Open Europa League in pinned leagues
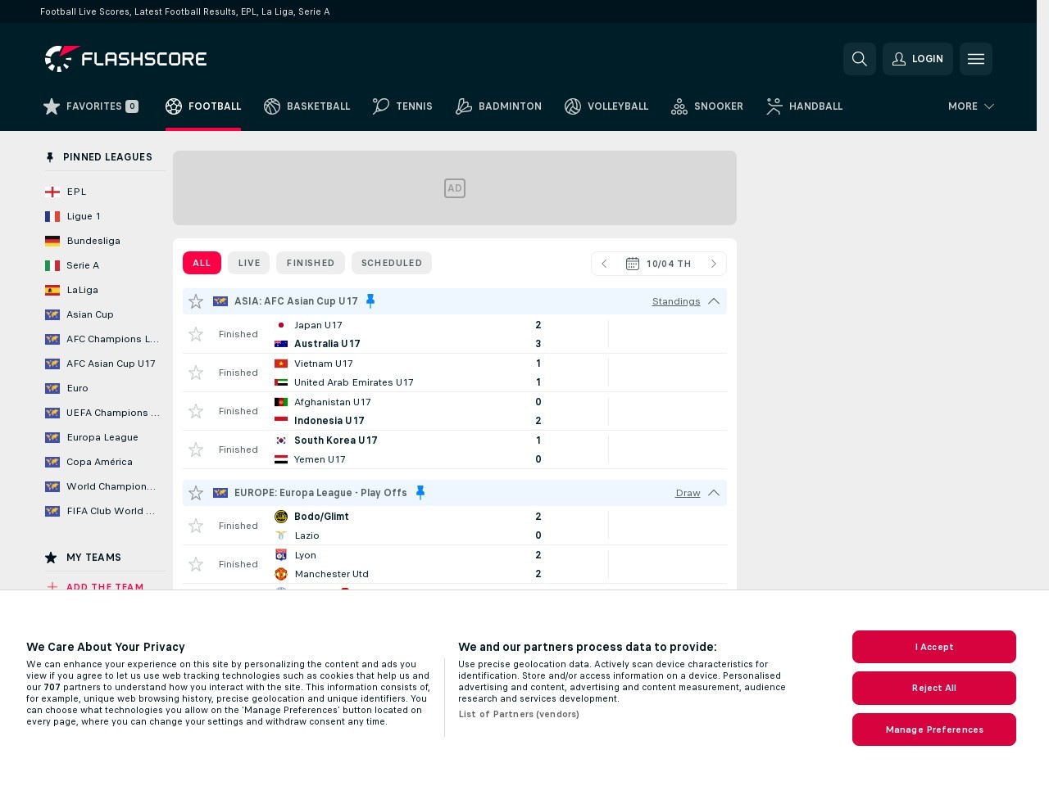 pos(103,437)
